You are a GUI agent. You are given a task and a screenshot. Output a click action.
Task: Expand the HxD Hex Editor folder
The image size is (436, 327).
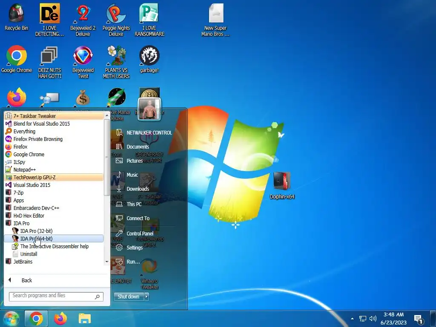click(x=54, y=215)
